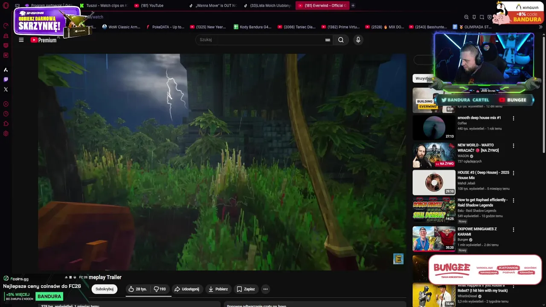Go to YouTube Premium home logo

coord(43,40)
